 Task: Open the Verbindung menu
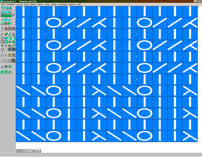pyautogui.click(x=63, y=4)
